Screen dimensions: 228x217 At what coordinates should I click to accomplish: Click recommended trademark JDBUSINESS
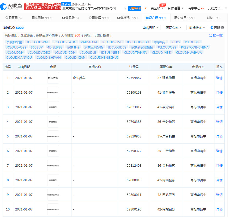pos(110,52)
